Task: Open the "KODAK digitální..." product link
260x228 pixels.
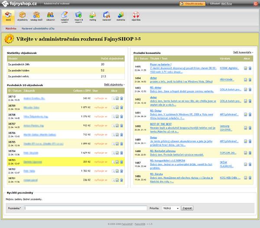Action: point(229,68)
